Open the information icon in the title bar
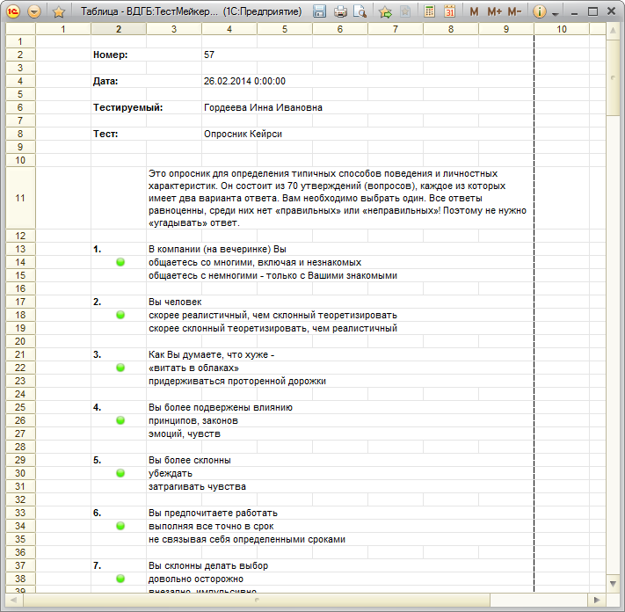The height and width of the screenshot is (612, 625). 540,12
